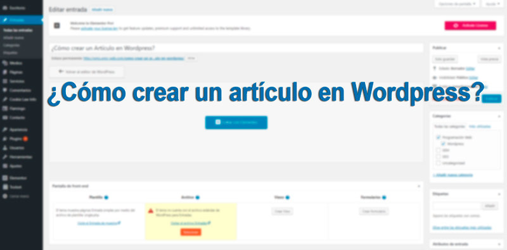Viewport: 507px width, 250px height.
Task: Open Apariencia brush icon in sidebar
Action: click(x=4, y=130)
